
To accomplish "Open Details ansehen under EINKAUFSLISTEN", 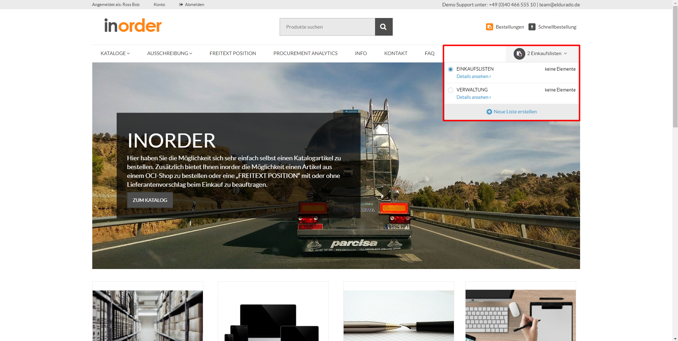I will point(473,76).
